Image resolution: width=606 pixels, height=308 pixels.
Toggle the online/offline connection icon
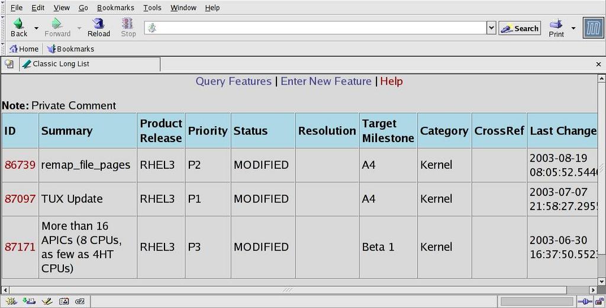pyautogui.click(x=584, y=301)
